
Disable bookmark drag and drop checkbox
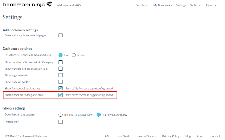click(x=60, y=95)
